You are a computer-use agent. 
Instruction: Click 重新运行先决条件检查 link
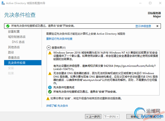pos(59,39)
